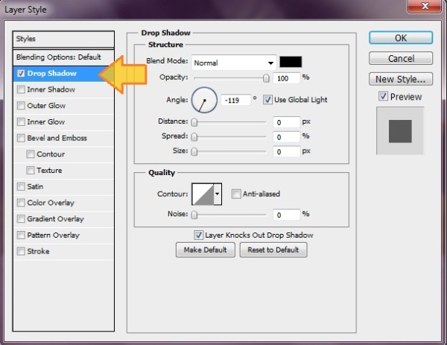Click the Angle dial control
The width and height of the screenshot is (447, 345).
tap(203, 100)
